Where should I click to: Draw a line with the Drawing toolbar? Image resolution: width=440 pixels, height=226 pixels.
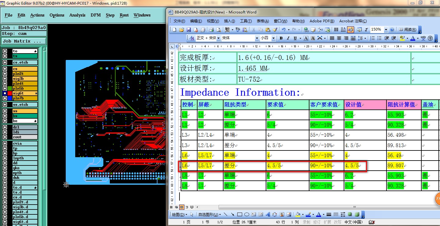[225, 214]
